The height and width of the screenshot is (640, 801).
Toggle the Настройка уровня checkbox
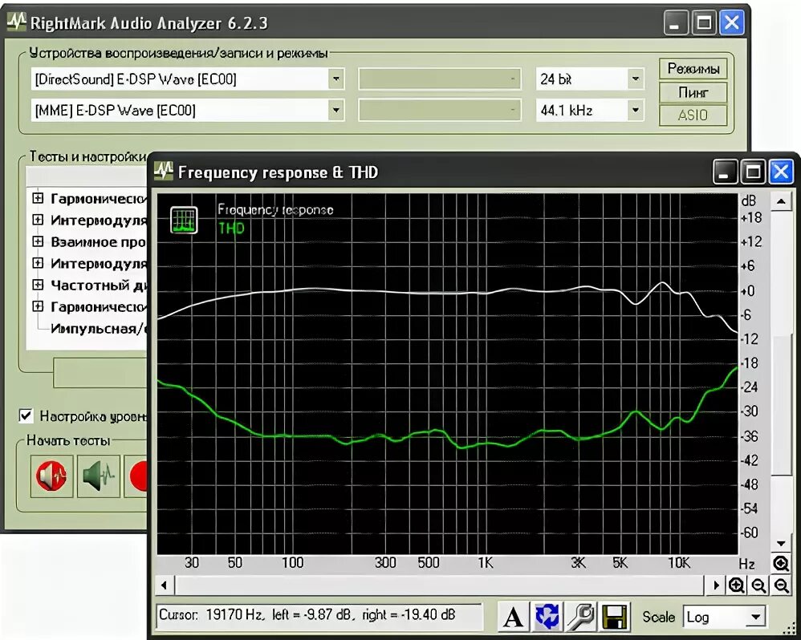pyautogui.click(x=26, y=416)
